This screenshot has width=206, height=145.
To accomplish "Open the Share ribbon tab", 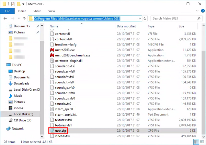I will click(37, 11).
